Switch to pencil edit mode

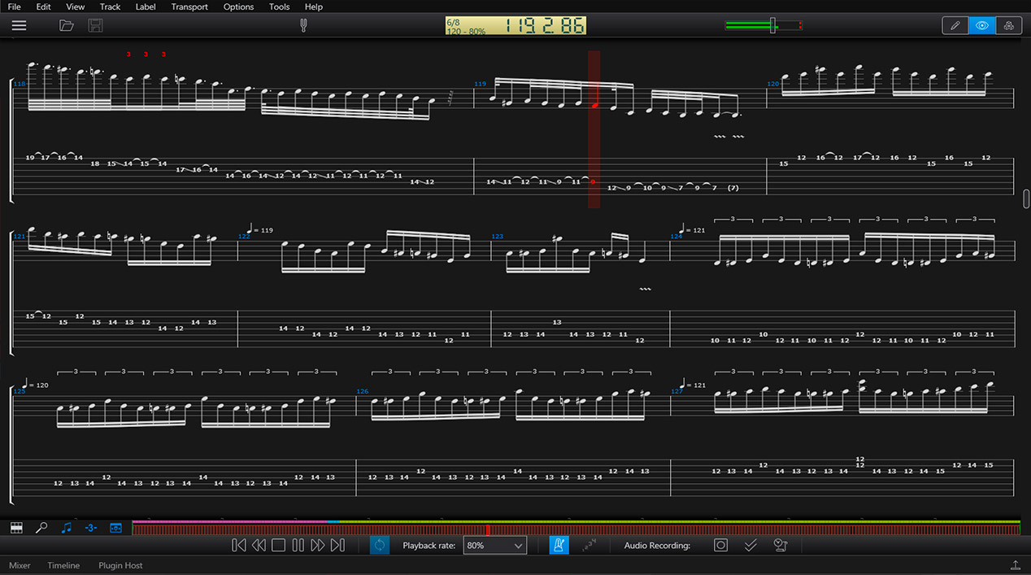[x=955, y=25]
